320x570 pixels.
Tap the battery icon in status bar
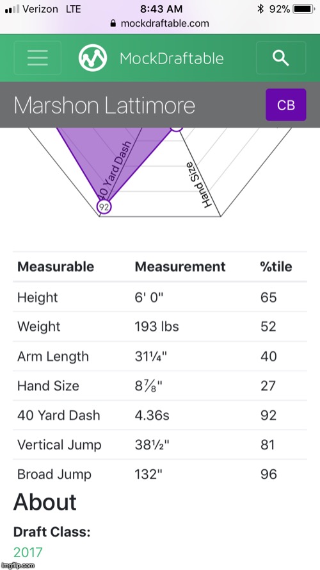tap(305, 9)
